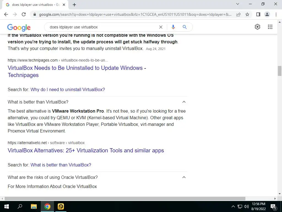Go back to the previous page
The image size is (282, 212).
pos(6,14)
